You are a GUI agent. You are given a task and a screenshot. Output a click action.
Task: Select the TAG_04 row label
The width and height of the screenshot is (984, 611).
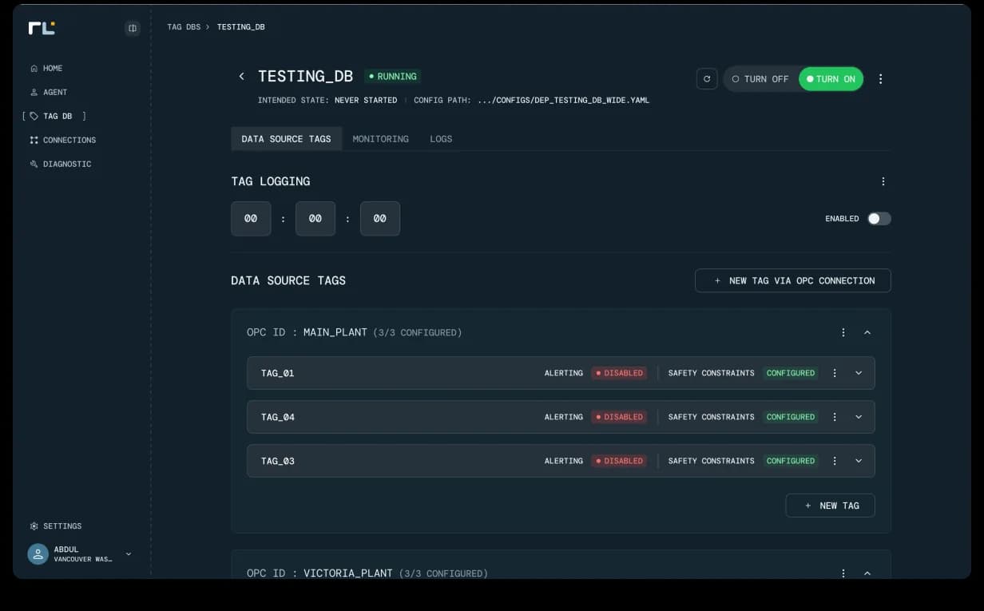[x=278, y=417]
